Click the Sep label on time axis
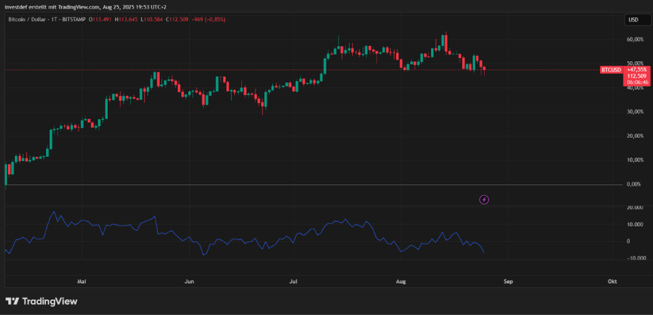The width and height of the screenshot is (653, 315). click(x=508, y=281)
